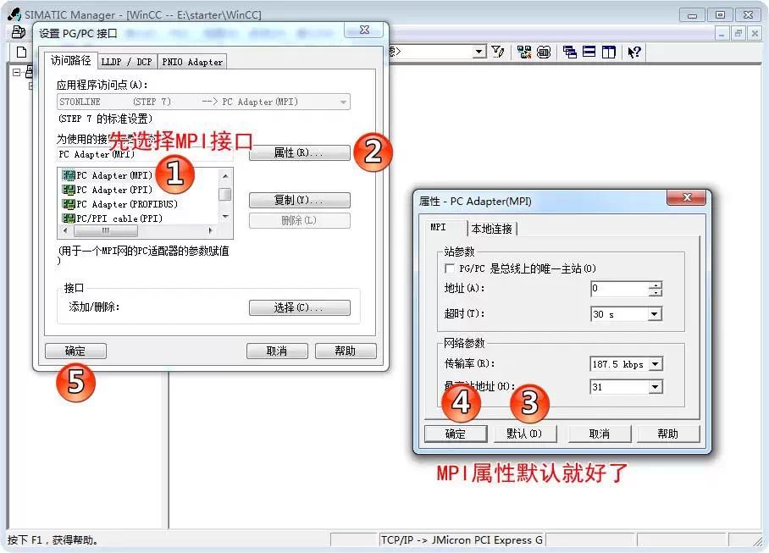The height and width of the screenshot is (553, 769).
Task: Switch to the PNIO Adapter tab
Action: pyautogui.click(x=192, y=62)
